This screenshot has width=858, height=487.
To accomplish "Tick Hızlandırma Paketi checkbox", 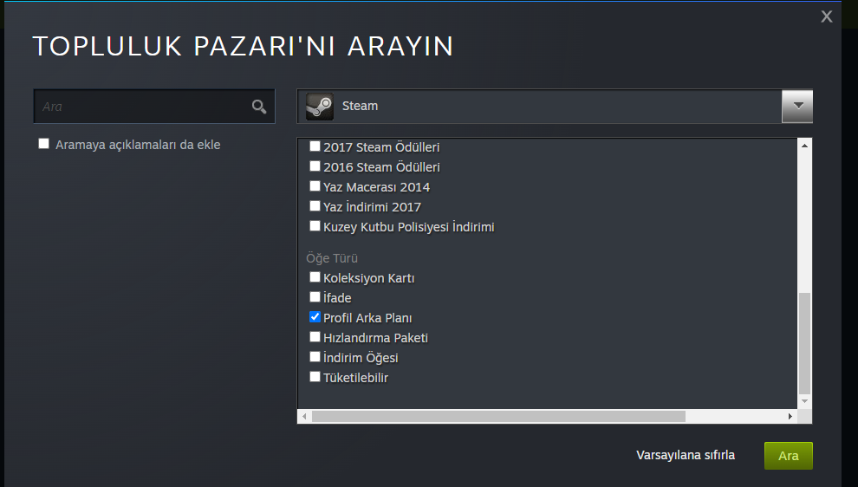I will pyautogui.click(x=315, y=336).
